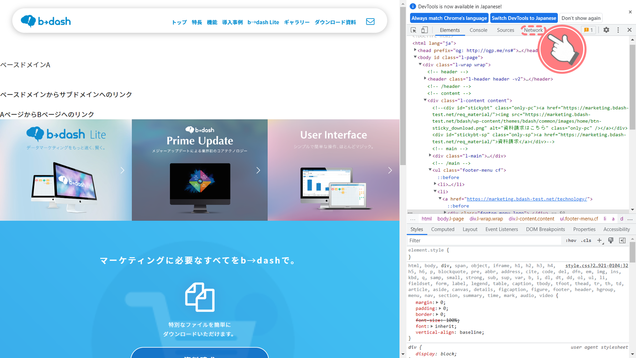Viewport: 636px width, 358px height.
Task: Expand the div l-main node
Action: (x=430, y=156)
